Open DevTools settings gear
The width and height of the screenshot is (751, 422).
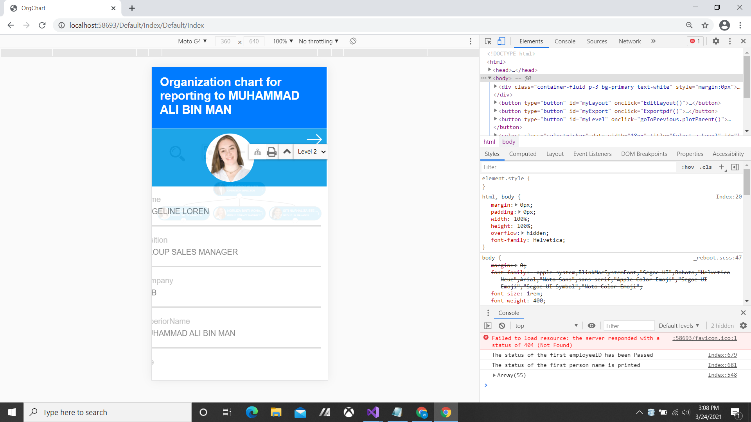[716, 41]
